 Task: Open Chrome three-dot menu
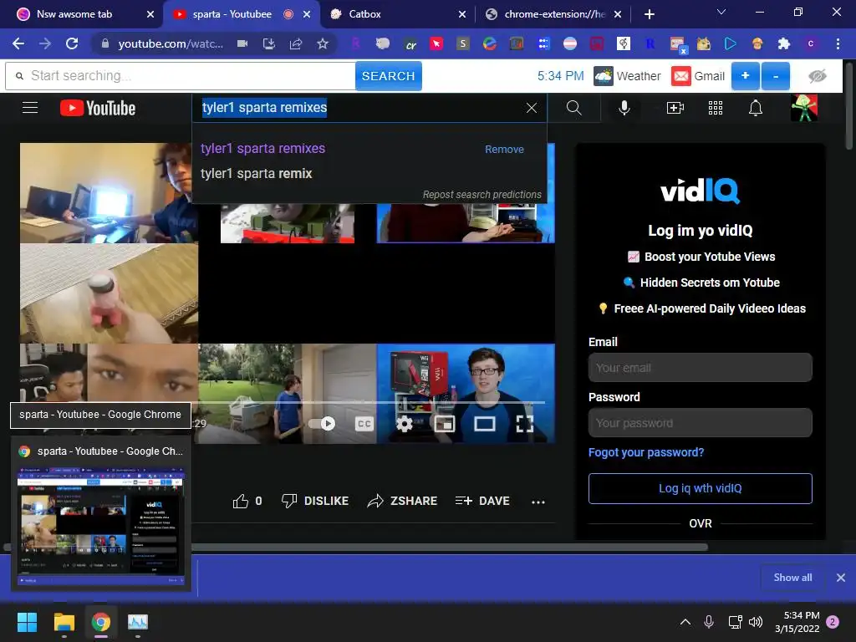tap(838, 43)
